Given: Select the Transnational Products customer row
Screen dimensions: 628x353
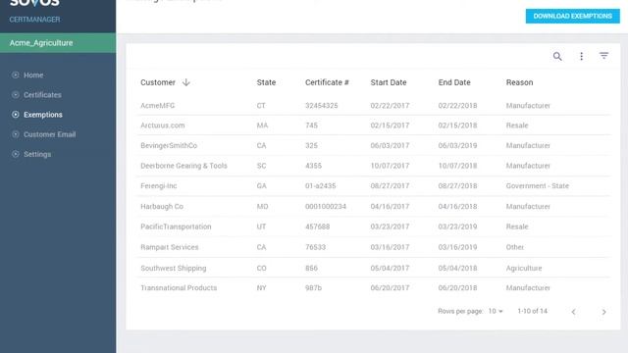Looking at the screenshot, I should tap(373, 287).
